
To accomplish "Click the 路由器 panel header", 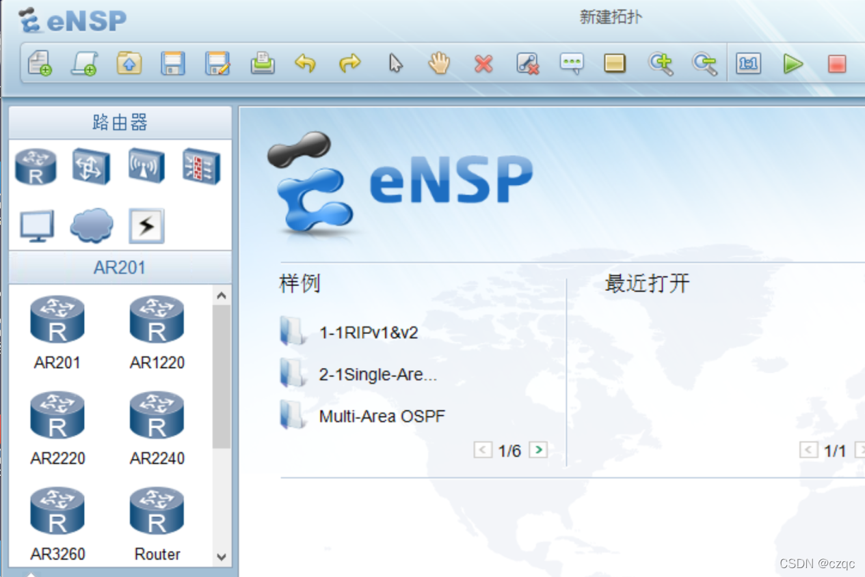I will pyautogui.click(x=120, y=123).
